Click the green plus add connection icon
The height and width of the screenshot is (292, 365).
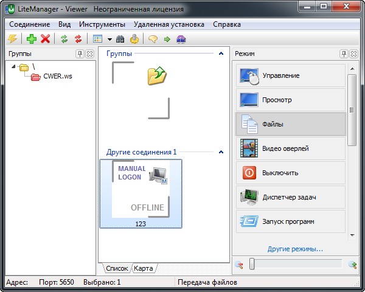coord(32,39)
